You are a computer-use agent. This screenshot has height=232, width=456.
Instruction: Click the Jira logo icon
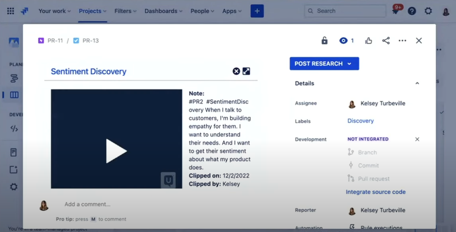click(25, 11)
